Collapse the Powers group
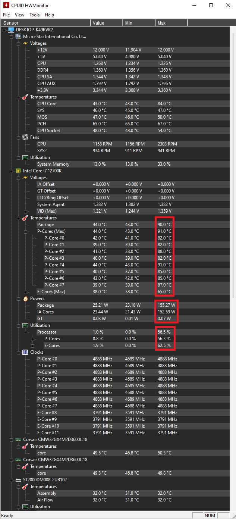The height and width of the screenshot is (519, 236). click(18, 298)
